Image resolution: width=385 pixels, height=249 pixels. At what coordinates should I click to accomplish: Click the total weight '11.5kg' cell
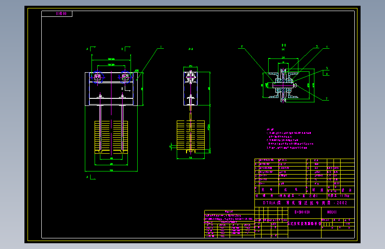pyautogui.click(x=341, y=196)
